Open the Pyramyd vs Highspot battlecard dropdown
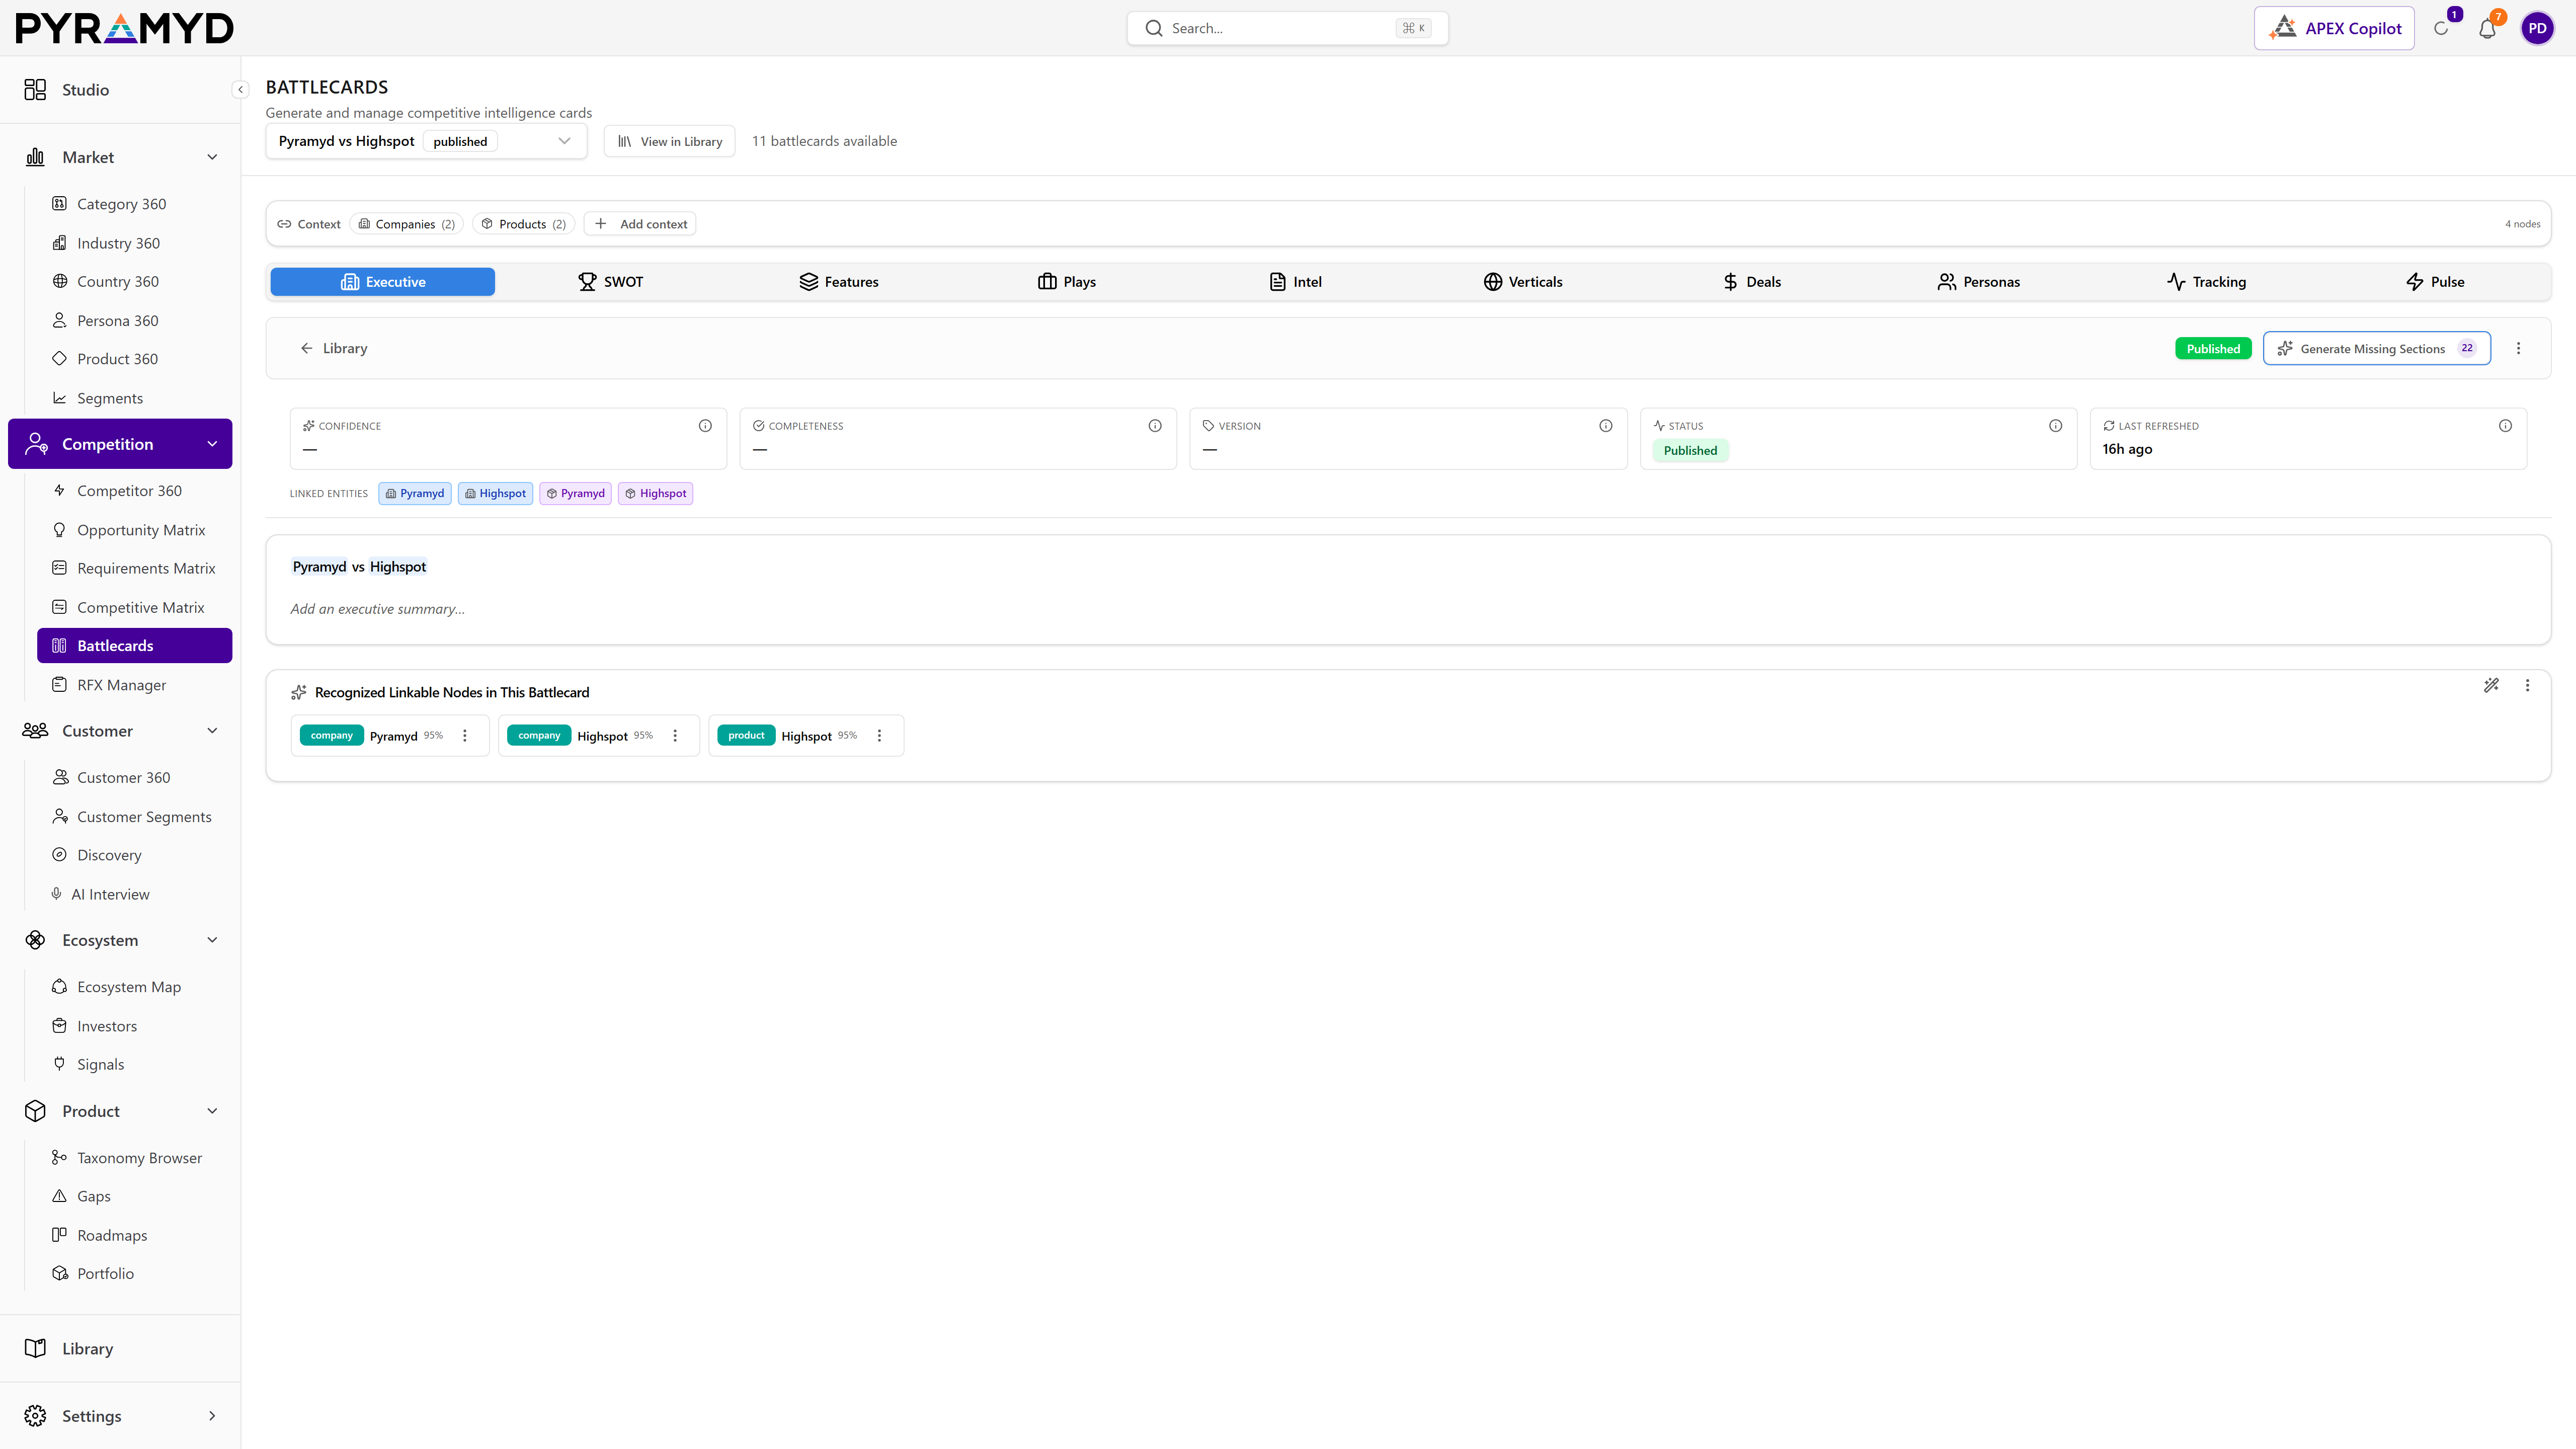 coord(426,141)
